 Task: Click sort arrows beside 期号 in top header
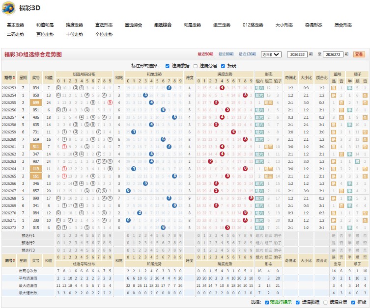tap(14, 77)
